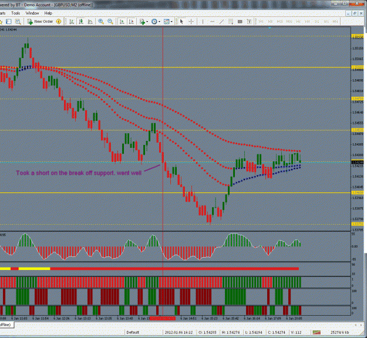Viewport: 367px width, 338px height.
Task: Toggle chart auto scroll
Action: tap(122, 22)
